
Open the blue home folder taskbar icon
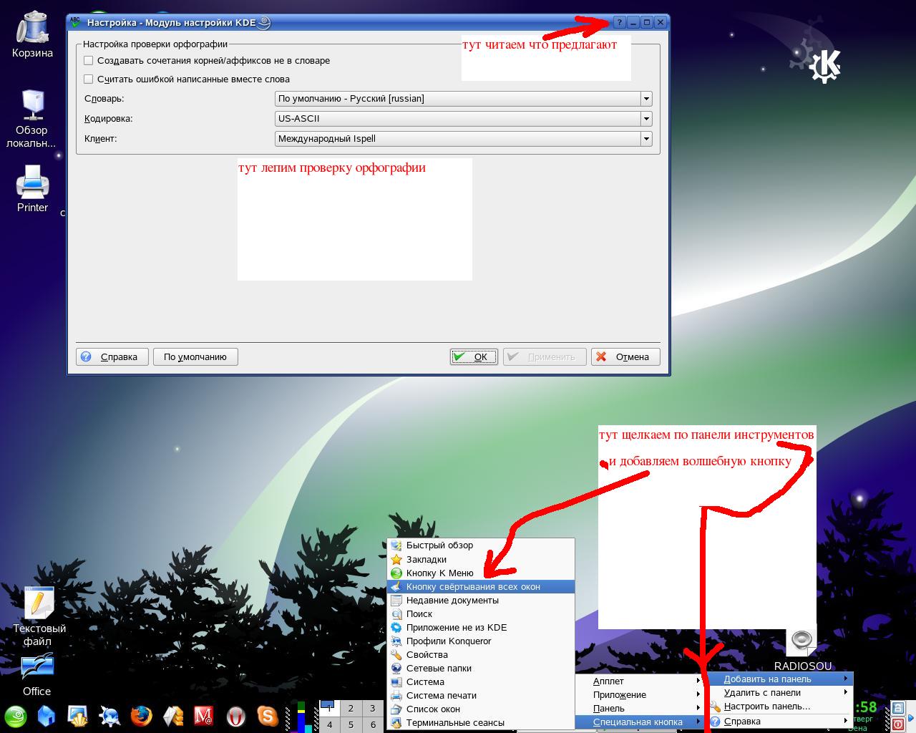pos(47,716)
